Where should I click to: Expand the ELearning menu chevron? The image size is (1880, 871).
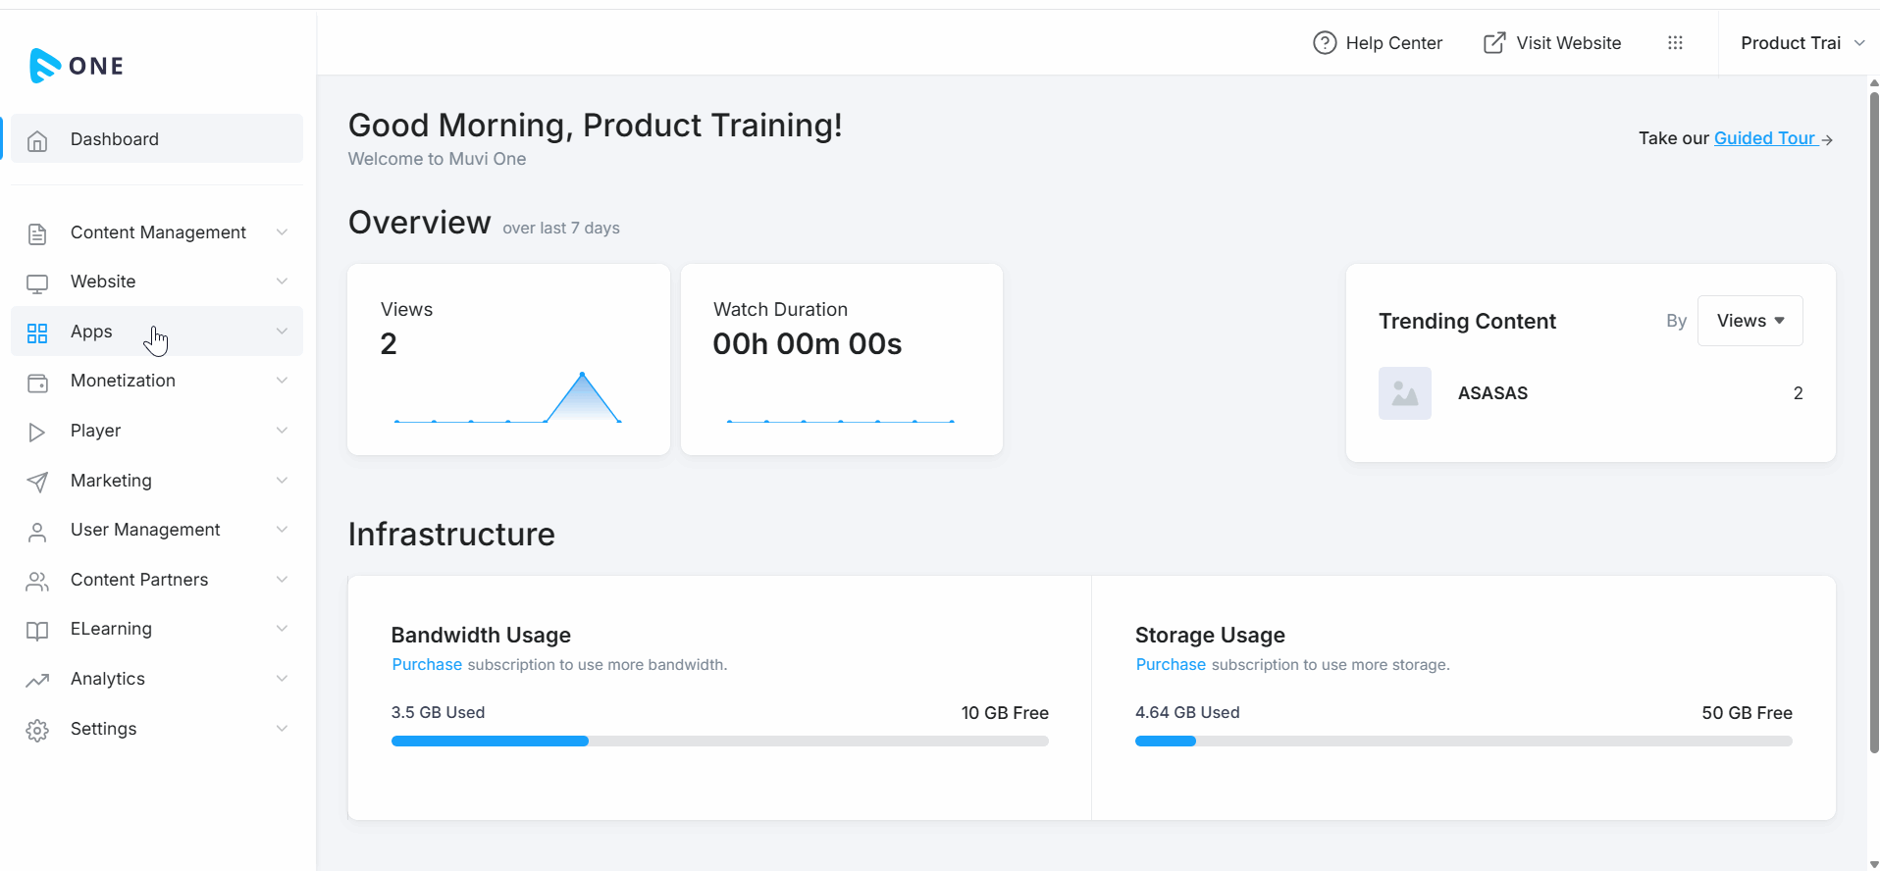[282, 629]
